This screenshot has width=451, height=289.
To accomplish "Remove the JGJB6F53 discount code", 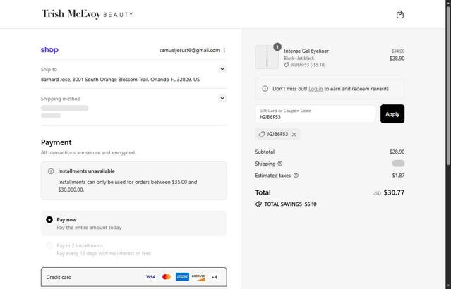I will (294, 134).
